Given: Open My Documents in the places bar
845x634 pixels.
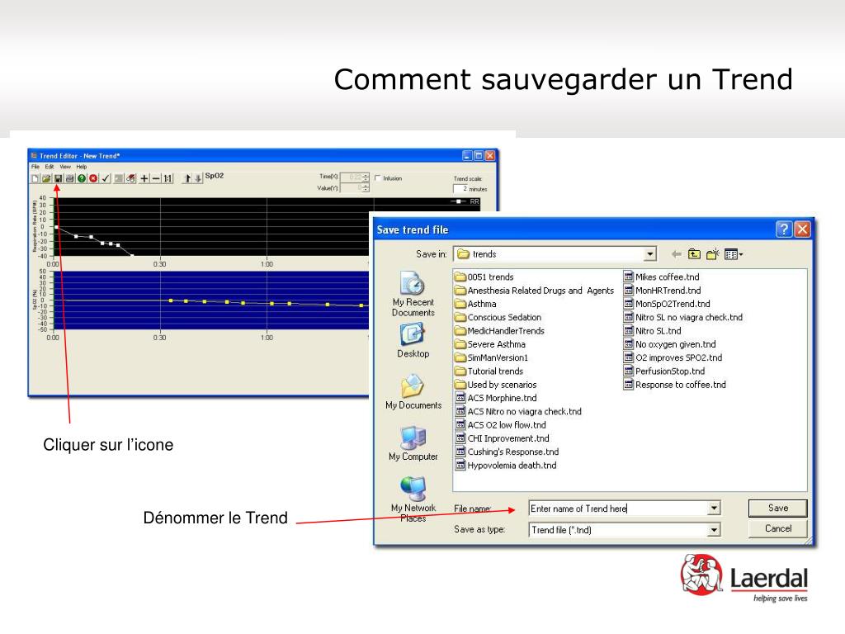Looking at the screenshot, I should [413, 392].
